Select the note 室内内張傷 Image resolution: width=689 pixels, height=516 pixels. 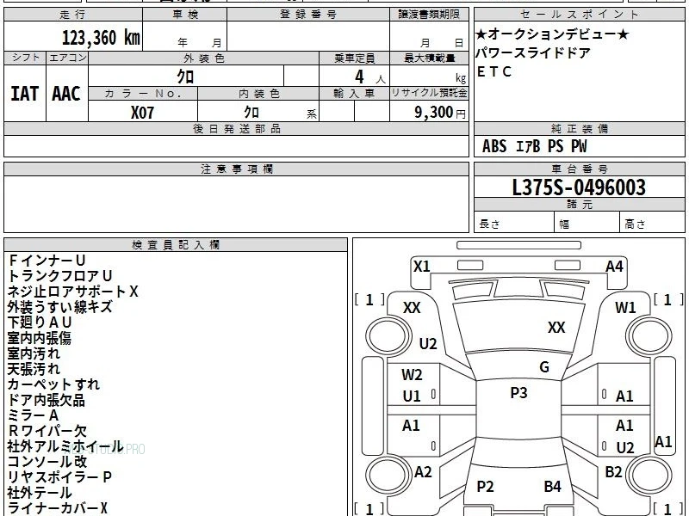point(40,338)
